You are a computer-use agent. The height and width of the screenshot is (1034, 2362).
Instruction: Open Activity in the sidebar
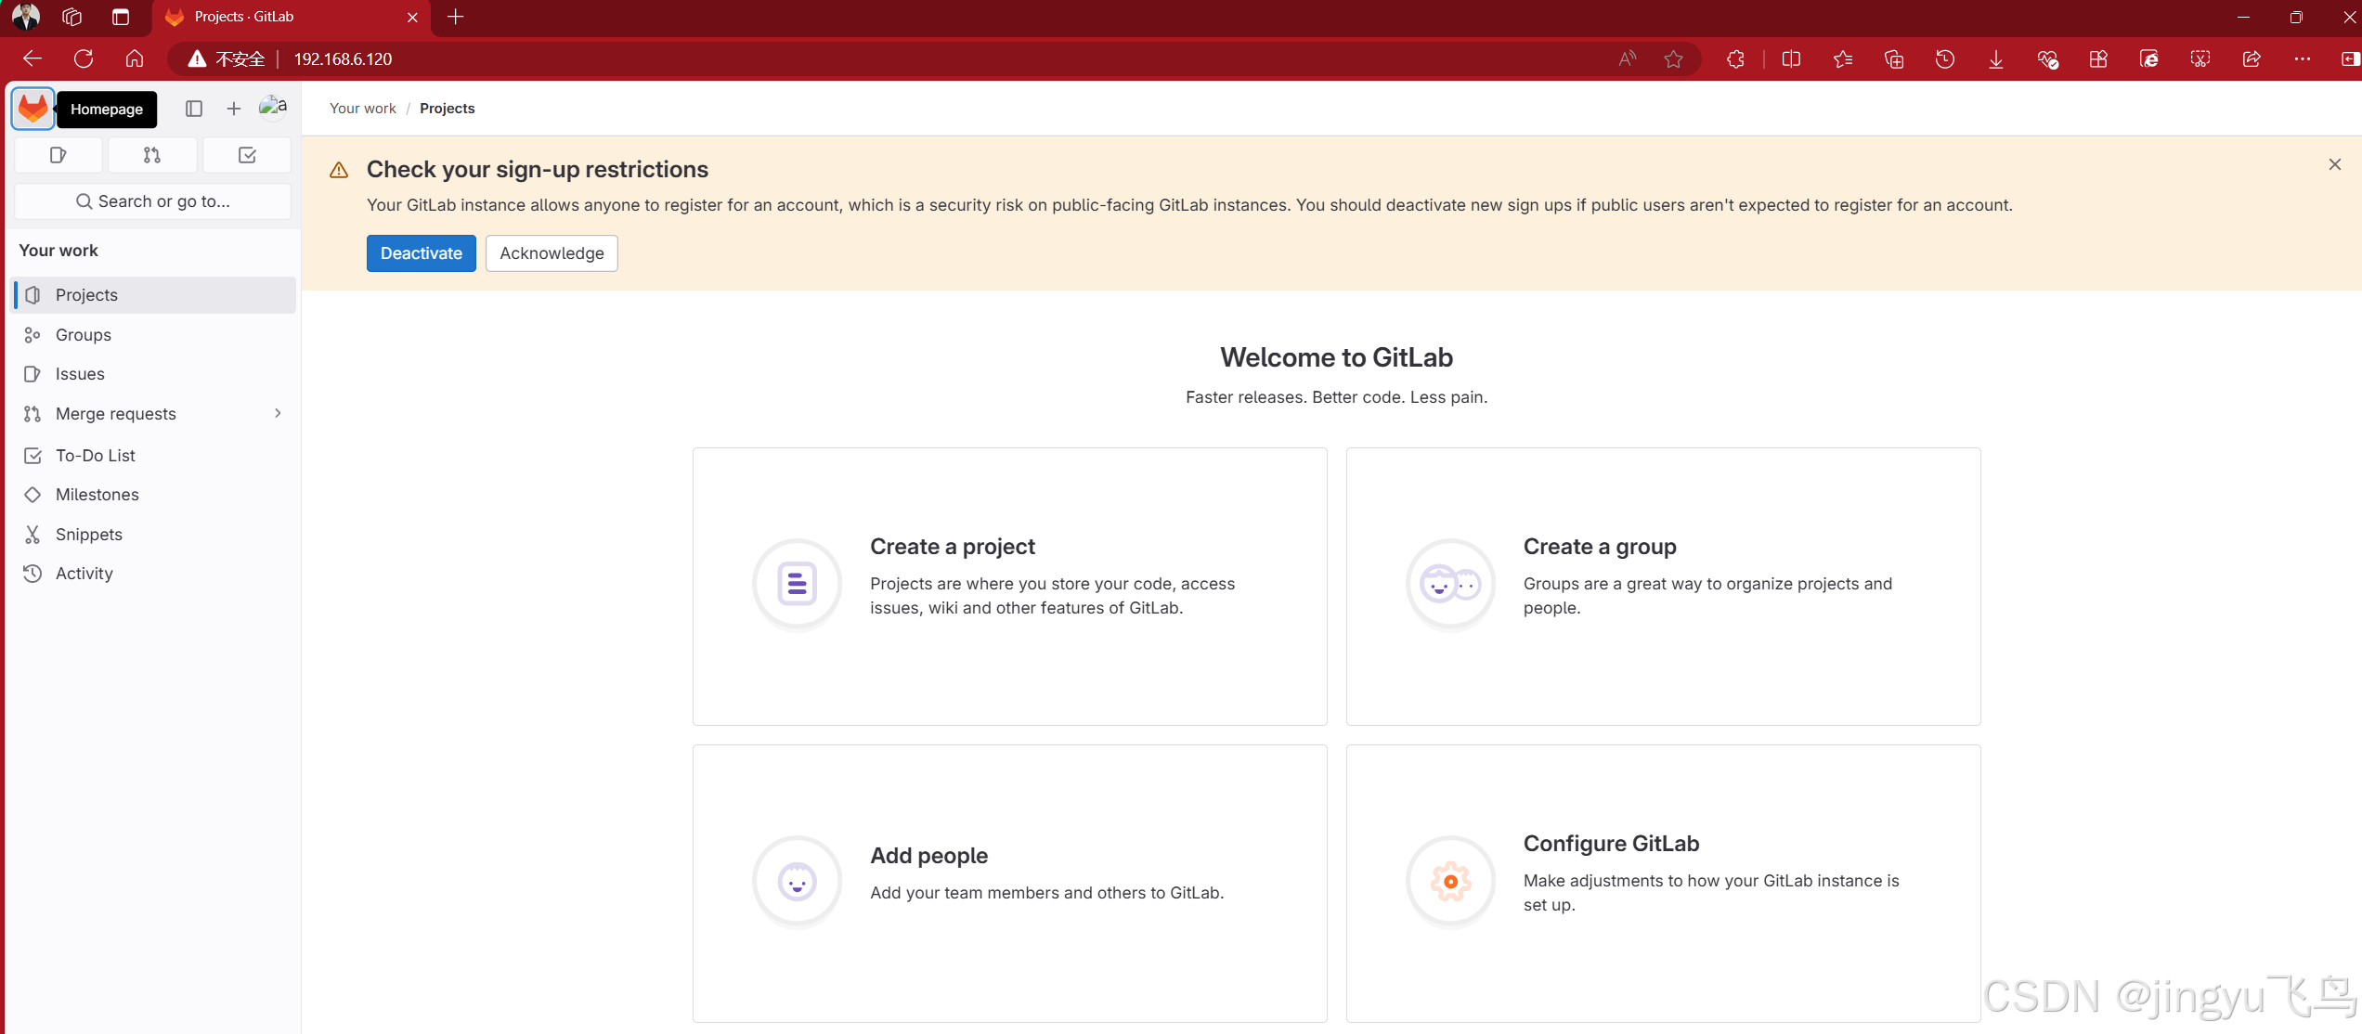(153, 574)
